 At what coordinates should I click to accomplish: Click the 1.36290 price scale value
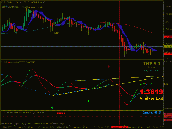pyautogui.click(x=168, y=29)
